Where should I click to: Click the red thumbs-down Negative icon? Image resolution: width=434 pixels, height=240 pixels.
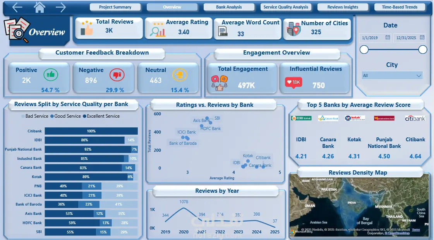pos(117,74)
